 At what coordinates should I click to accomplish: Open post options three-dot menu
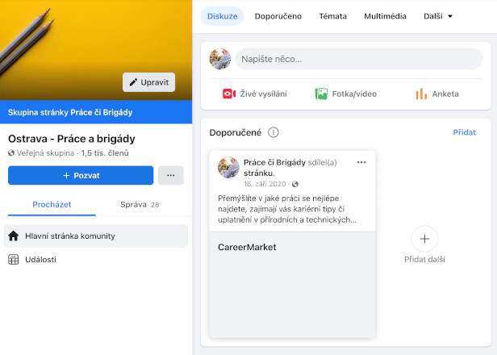361,162
